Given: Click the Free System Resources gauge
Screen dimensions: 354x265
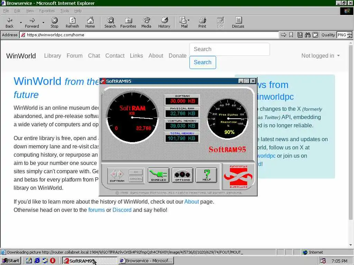Looking at the screenshot, I should point(227,119).
